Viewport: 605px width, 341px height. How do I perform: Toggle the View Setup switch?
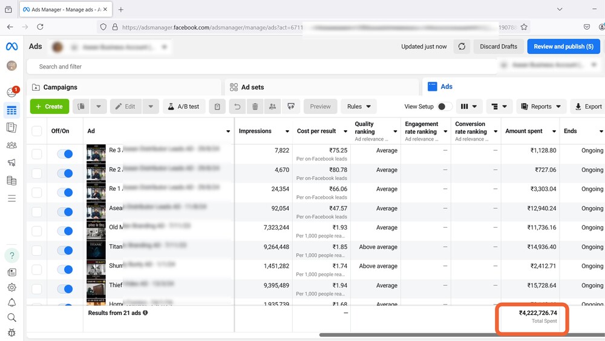444,107
